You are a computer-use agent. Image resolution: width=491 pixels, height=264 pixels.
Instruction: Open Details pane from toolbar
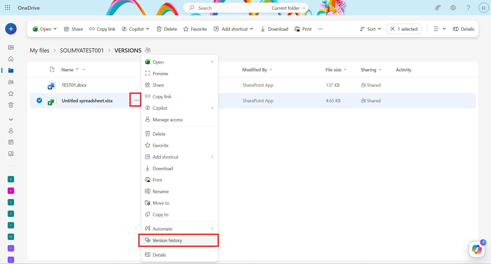(x=464, y=29)
